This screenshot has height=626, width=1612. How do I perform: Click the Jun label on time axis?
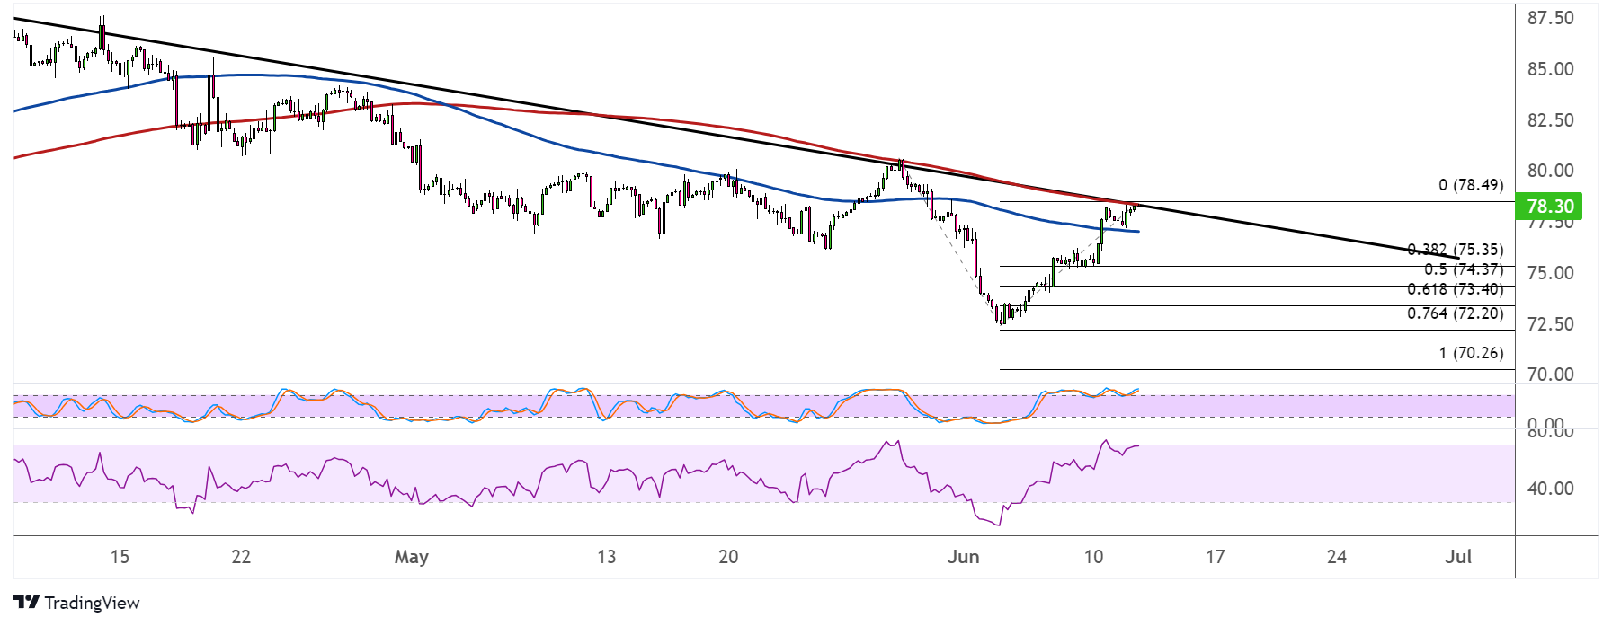point(964,557)
